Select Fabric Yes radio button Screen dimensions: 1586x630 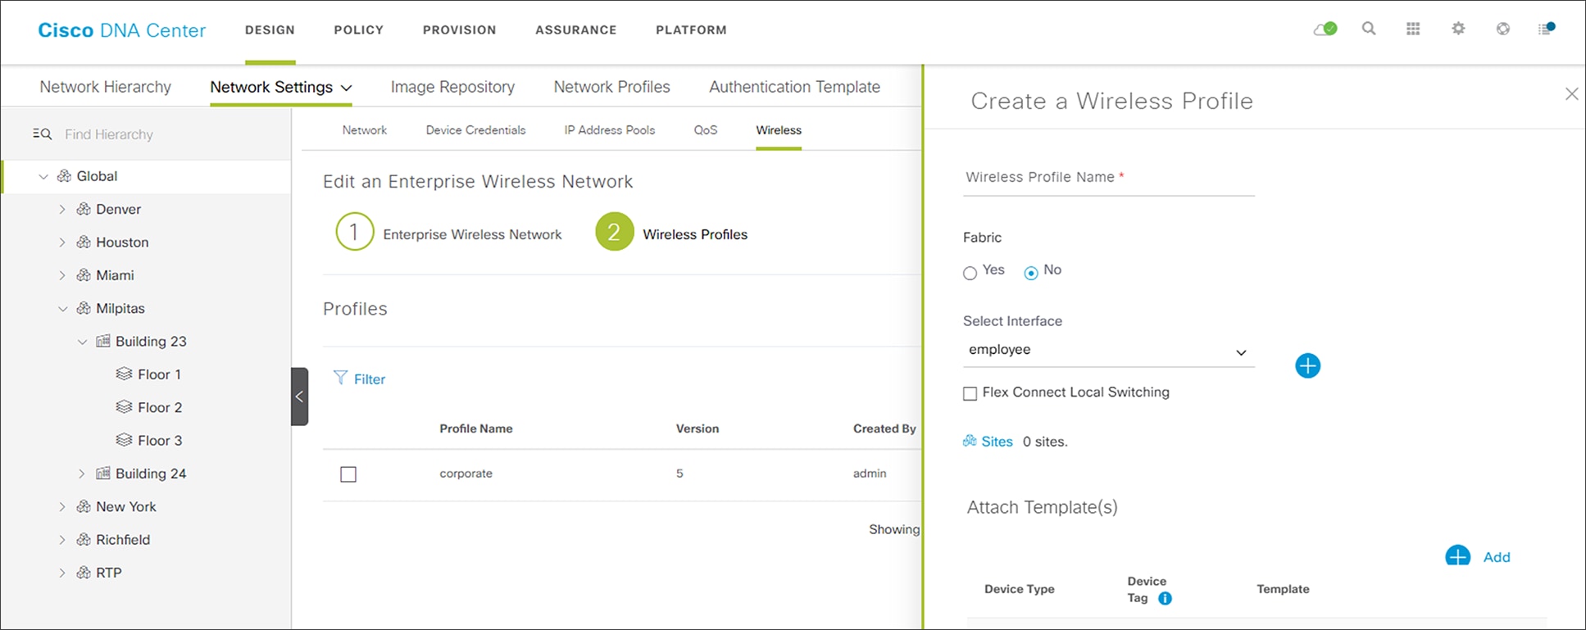click(x=970, y=273)
